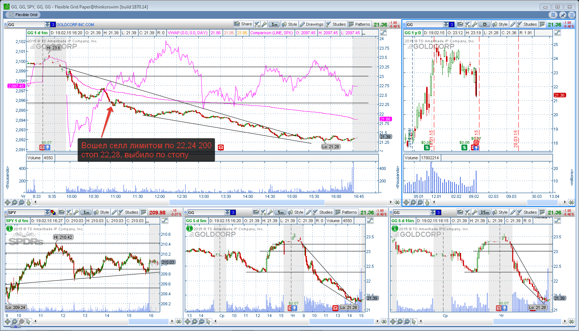Open grid layout selector in title bar
The width and height of the screenshot is (579, 331).
coord(553,15)
